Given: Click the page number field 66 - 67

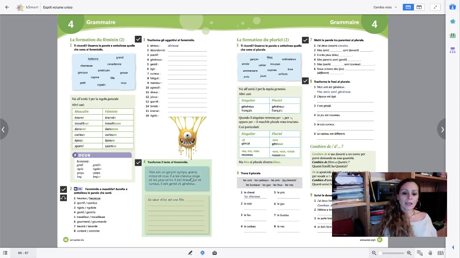Looking at the screenshot, I should click(23, 253).
